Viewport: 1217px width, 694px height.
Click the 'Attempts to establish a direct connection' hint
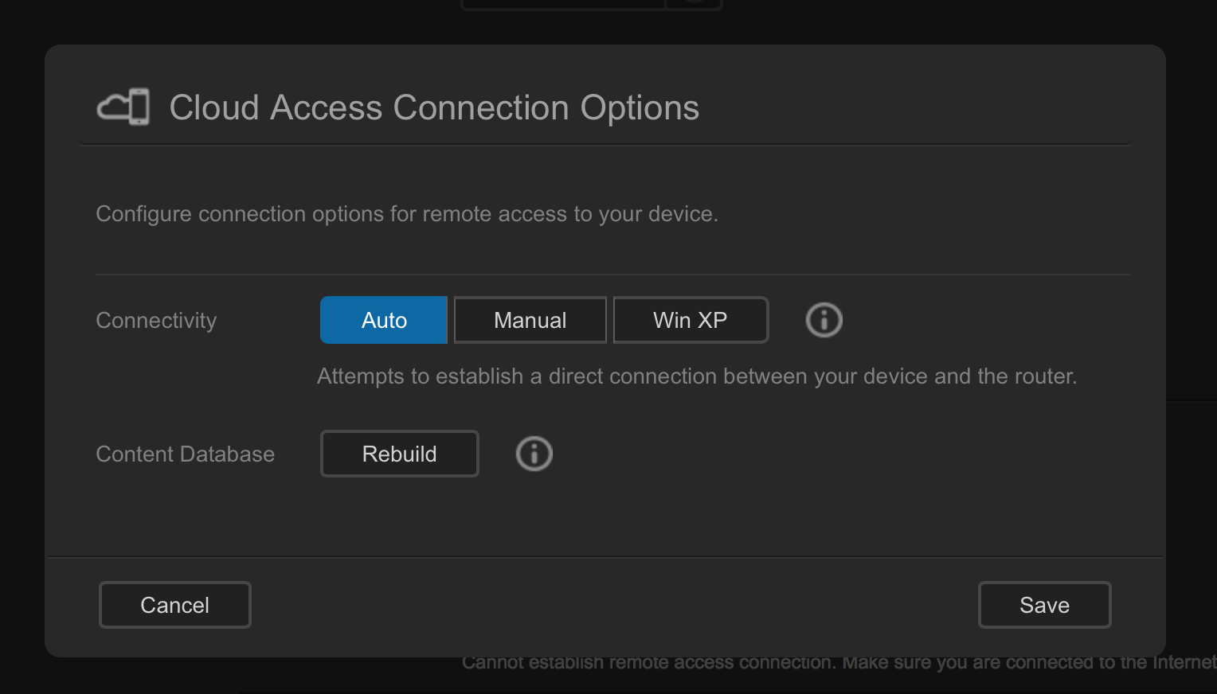[696, 376]
